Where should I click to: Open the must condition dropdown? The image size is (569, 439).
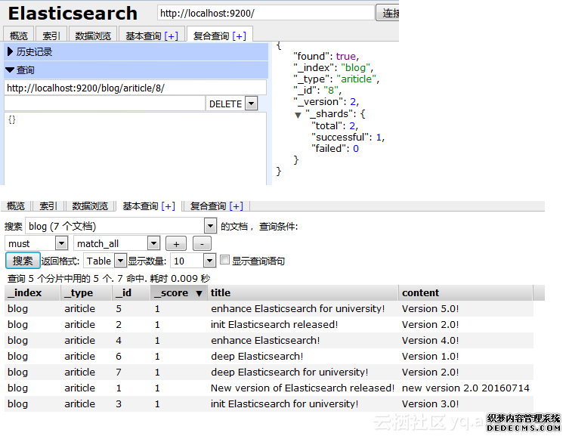pyautogui.click(x=61, y=243)
